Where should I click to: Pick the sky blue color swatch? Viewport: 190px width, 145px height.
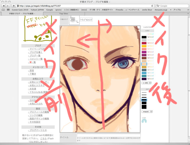[144, 73]
